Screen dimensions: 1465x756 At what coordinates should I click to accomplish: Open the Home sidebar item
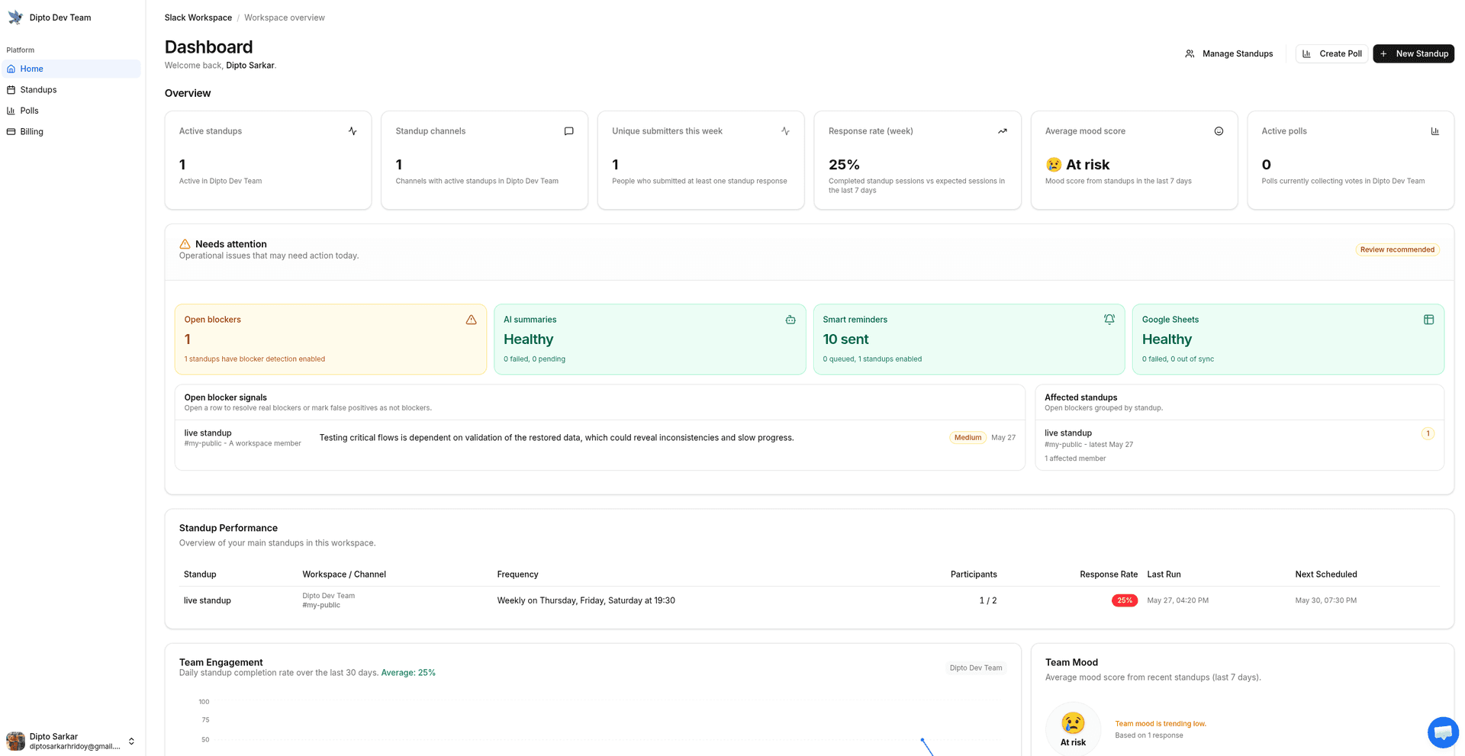point(72,69)
